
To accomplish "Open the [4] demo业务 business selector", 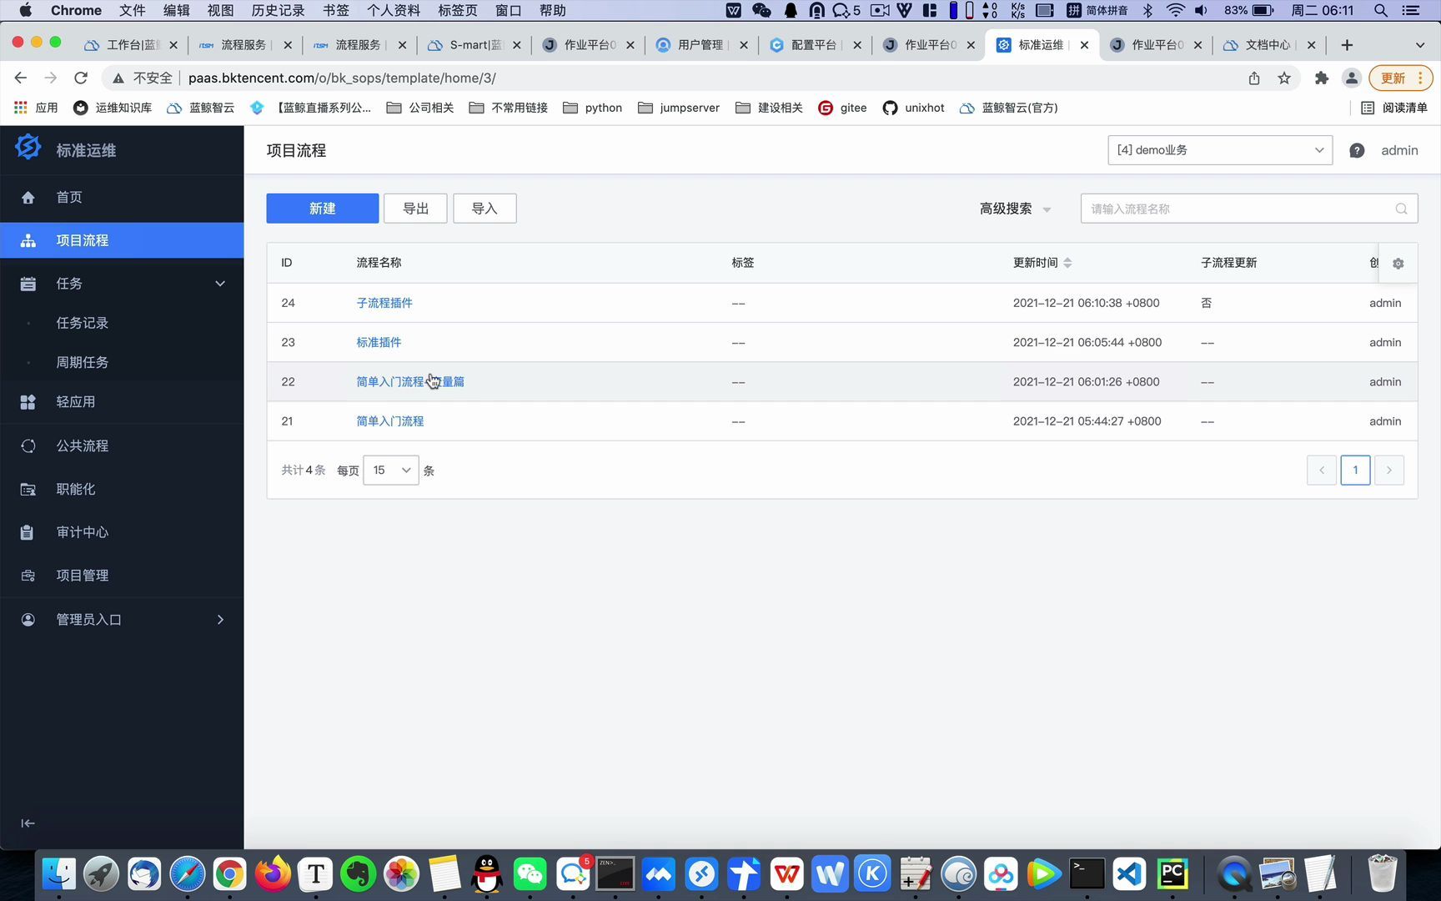I will coord(1219,150).
